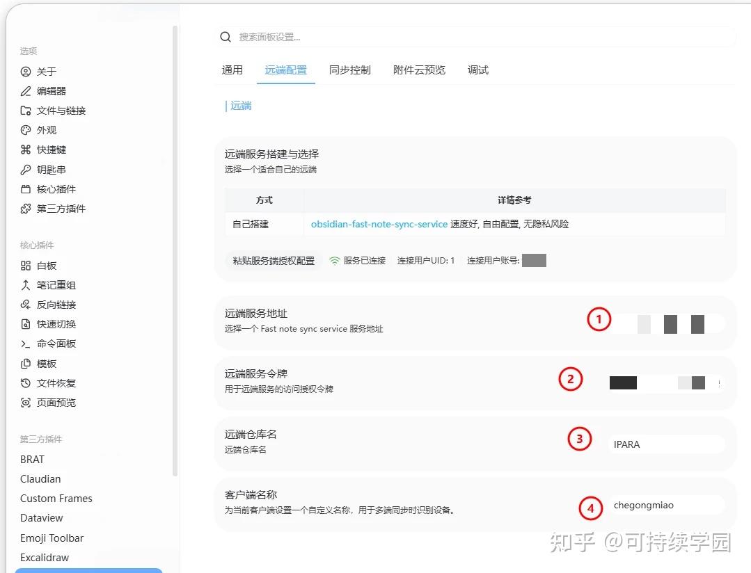Click the 粘贴服务端授权配置 button
Image resolution: width=751 pixels, height=573 pixels.
pyautogui.click(x=274, y=260)
